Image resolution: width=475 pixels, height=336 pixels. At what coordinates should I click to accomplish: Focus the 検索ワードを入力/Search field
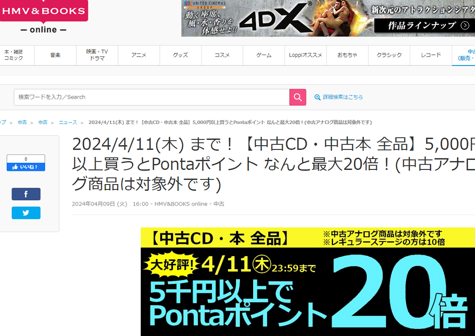(152, 97)
